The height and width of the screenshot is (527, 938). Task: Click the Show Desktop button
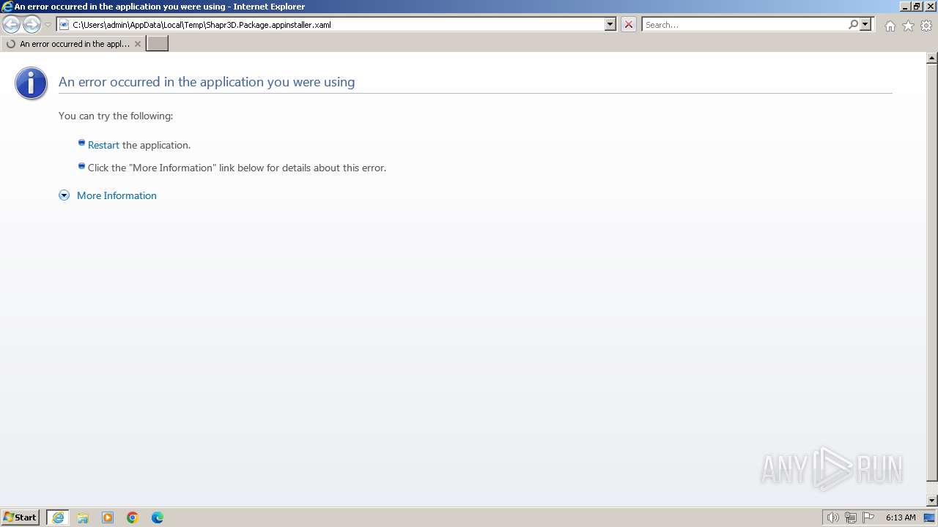coord(929,517)
